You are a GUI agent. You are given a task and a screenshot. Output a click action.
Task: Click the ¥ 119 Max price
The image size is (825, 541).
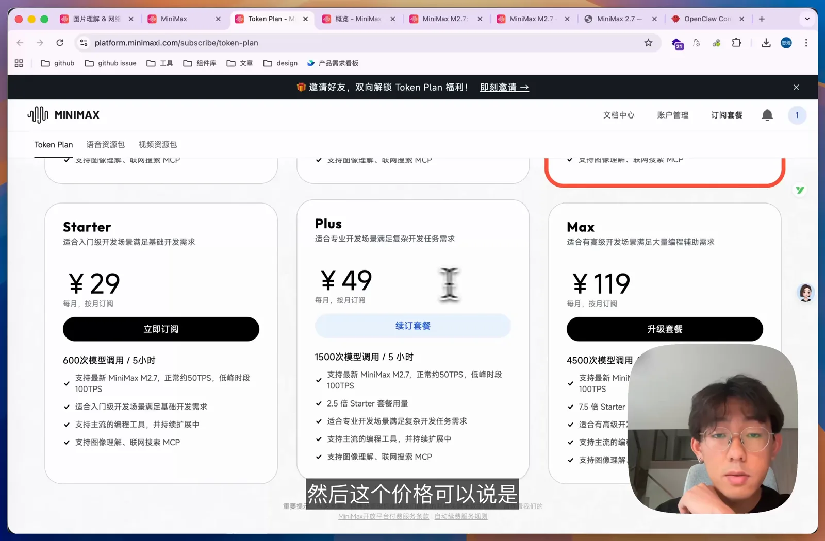[x=601, y=283]
